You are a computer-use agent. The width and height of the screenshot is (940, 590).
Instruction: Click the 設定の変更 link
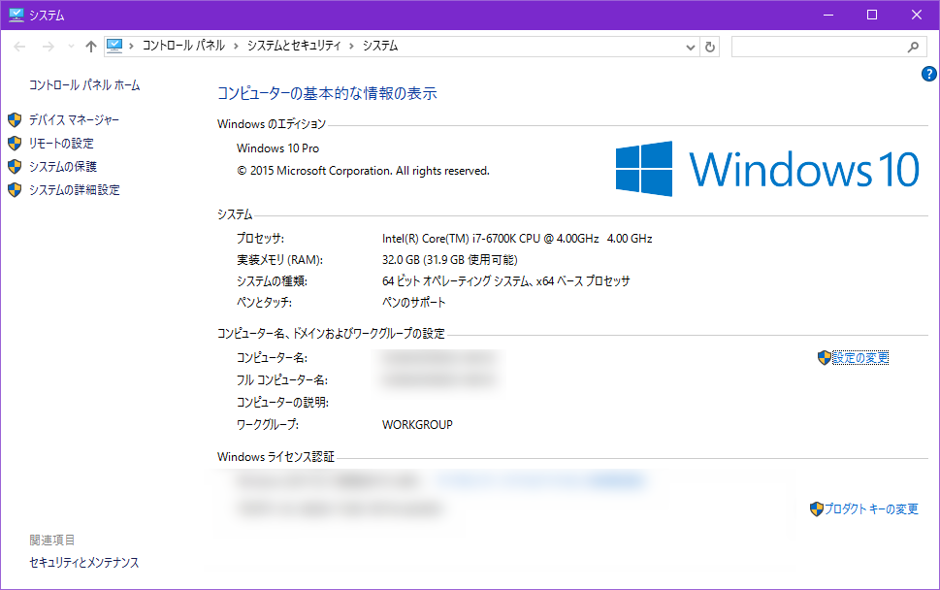point(860,358)
